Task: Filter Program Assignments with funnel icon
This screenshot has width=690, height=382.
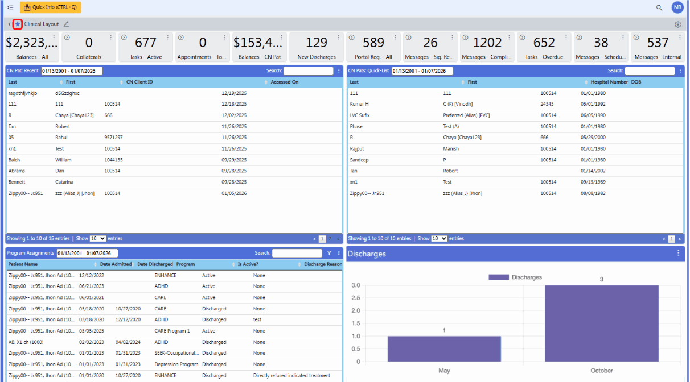Action: click(x=329, y=253)
